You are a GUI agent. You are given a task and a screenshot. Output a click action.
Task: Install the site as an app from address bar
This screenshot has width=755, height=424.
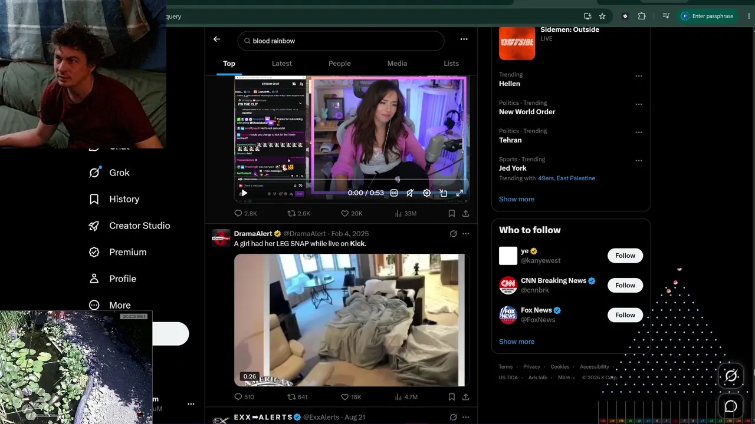(x=587, y=16)
